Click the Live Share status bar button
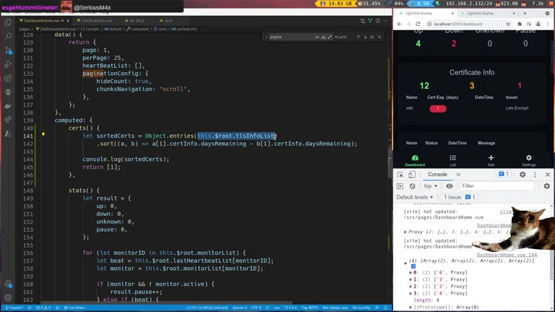Screen dimensions: 555x312 74,308
